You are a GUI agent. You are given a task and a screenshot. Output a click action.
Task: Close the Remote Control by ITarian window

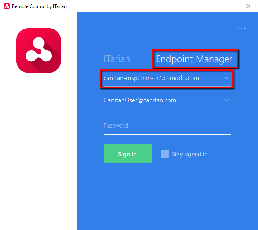click(x=248, y=6)
